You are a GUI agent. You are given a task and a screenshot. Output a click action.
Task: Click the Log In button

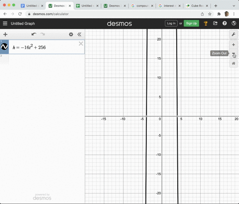tap(171, 23)
